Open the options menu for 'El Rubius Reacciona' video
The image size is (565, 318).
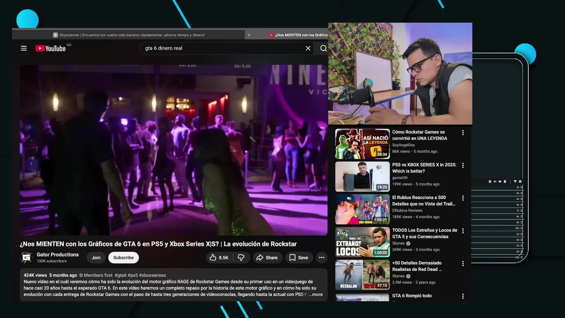pyautogui.click(x=463, y=198)
